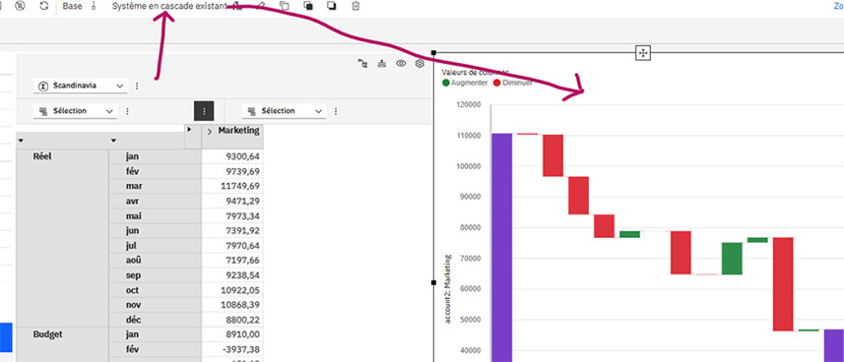Click the Système en cascade existant label
The image size is (844, 362).
click(x=168, y=7)
